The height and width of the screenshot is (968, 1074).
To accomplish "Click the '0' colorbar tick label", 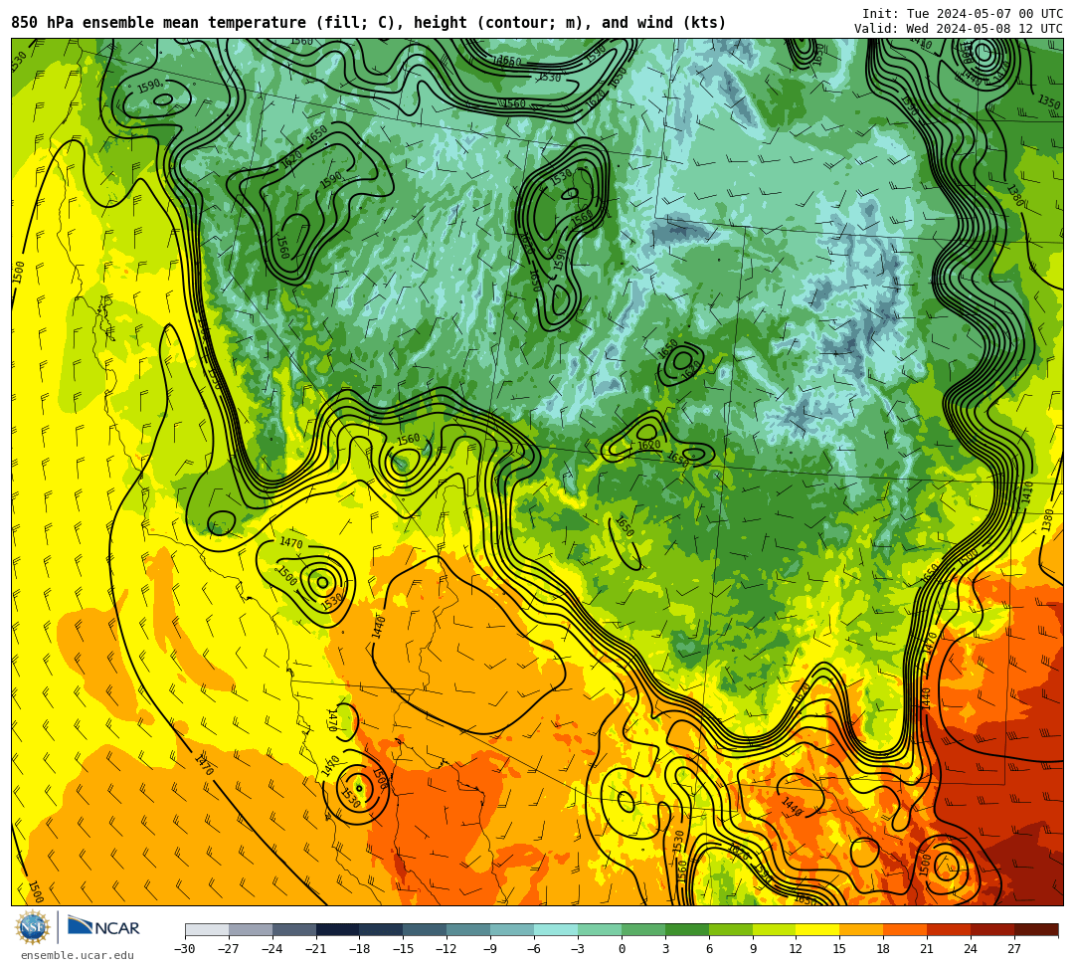I will coord(622,949).
